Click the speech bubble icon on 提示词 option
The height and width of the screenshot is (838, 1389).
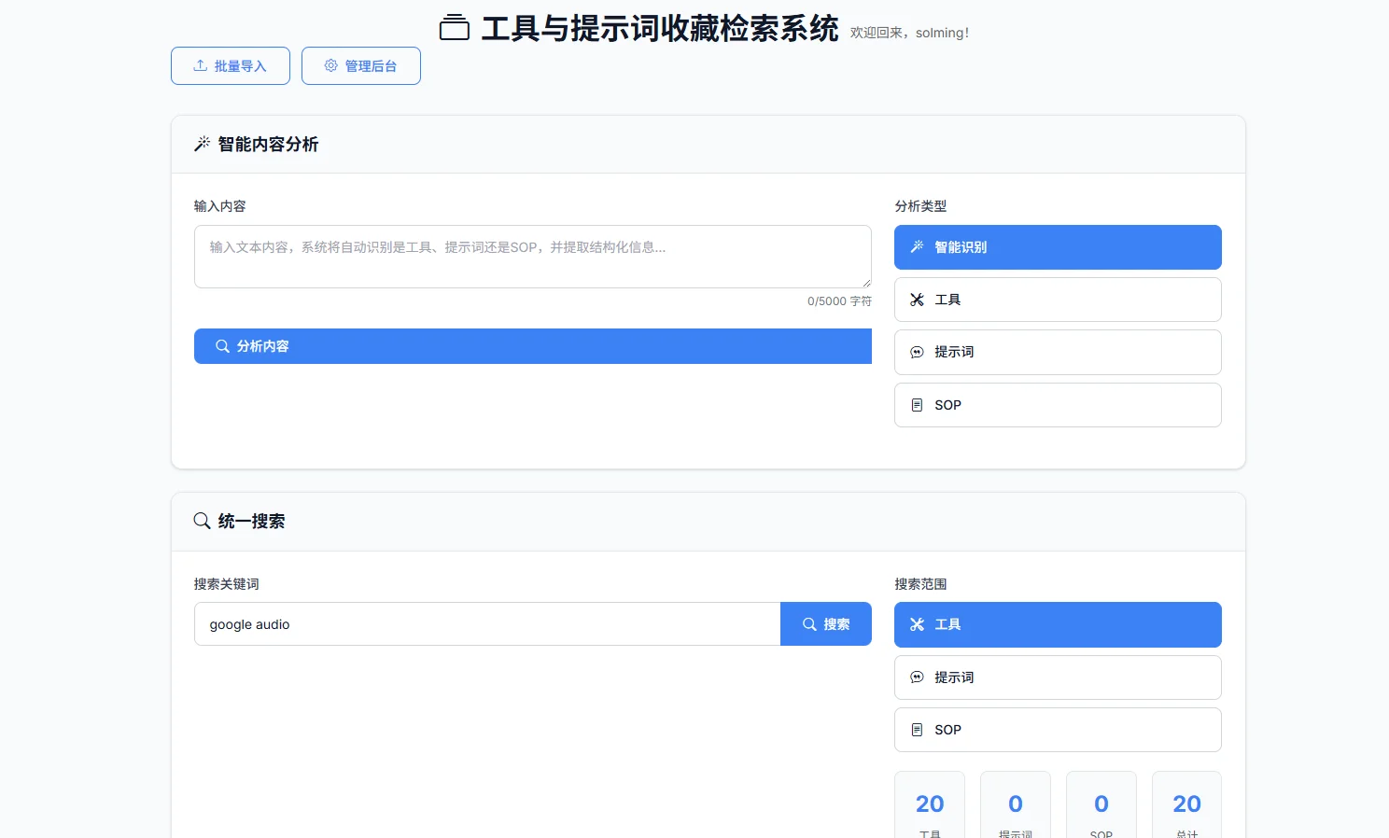click(917, 352)
